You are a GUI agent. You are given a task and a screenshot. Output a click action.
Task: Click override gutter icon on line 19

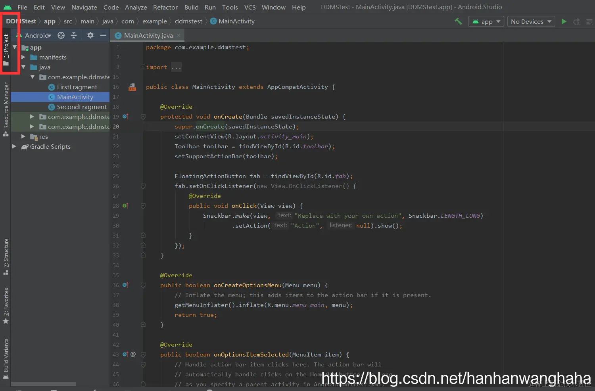click(x=125, y=117)
